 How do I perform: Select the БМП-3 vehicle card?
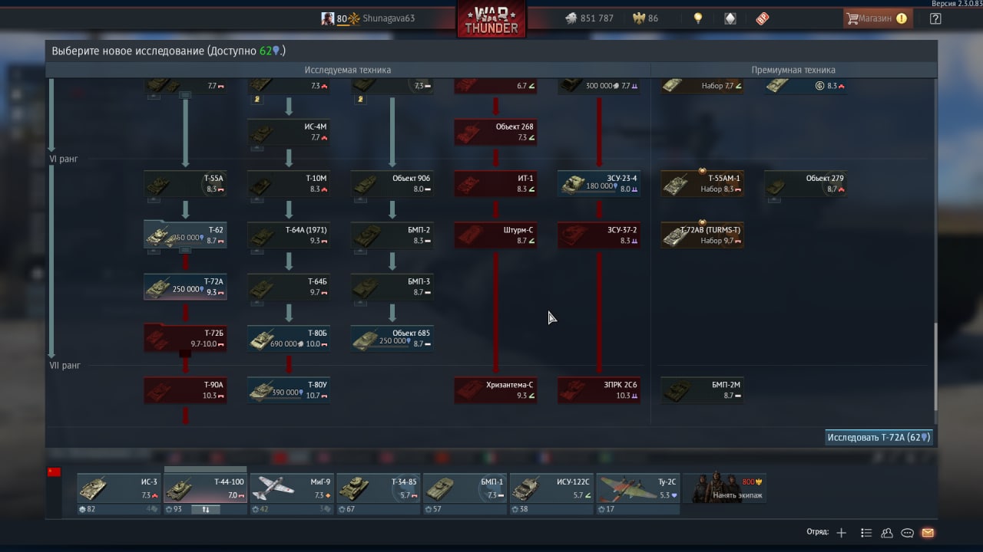pyautogui.click(x=392, y=287)
